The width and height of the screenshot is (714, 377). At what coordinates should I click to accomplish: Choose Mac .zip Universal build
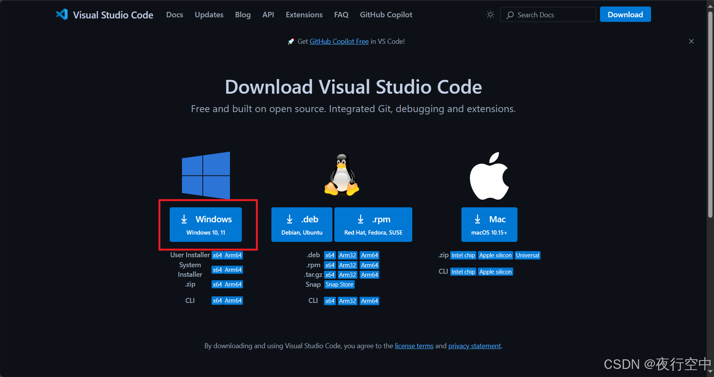(x=527, y=255)
